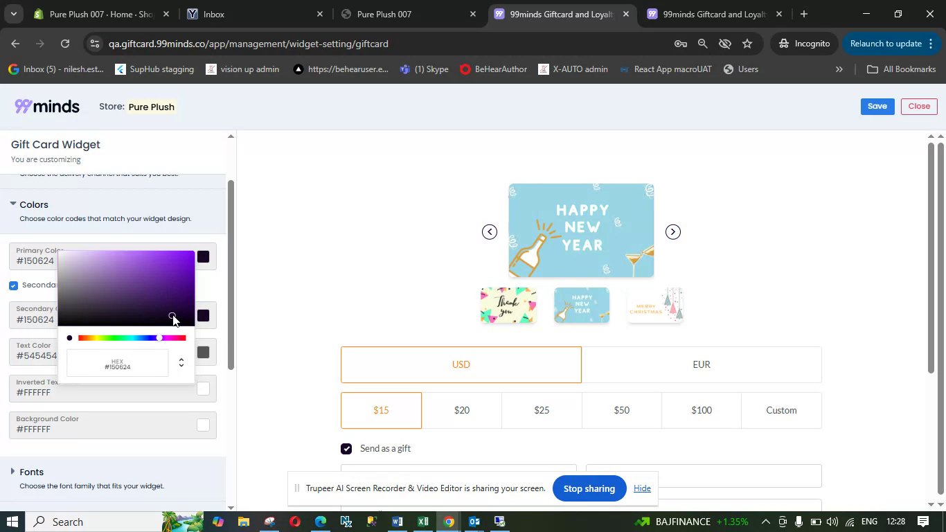This screenshot has height=532, width=946.
Task: Click the Text Color swatch
Action: click(203, 353)
